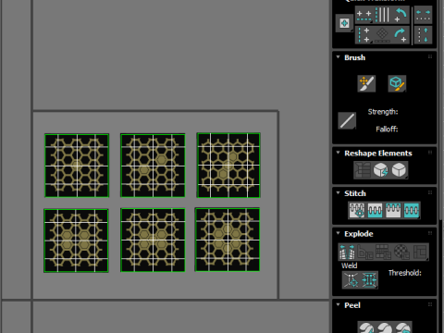The width and height of the screenshot is (444, 333).
Task: Click the Reshape Elements rollout drag grip
Action: [x=430, y=153]
